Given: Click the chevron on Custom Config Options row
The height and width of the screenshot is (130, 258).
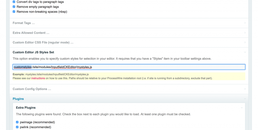Looking at the screenshot, I should (x=245, y=89).
